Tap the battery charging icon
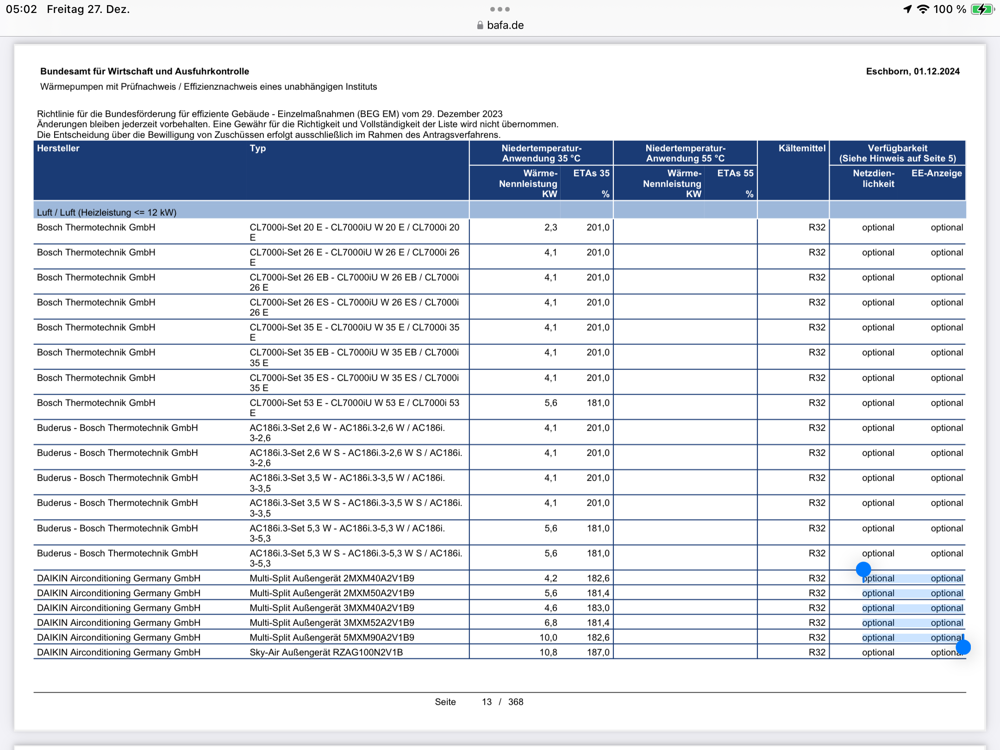 coord(982,9)
